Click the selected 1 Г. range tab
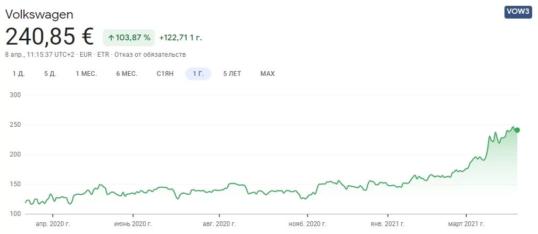 pos(198,74)
